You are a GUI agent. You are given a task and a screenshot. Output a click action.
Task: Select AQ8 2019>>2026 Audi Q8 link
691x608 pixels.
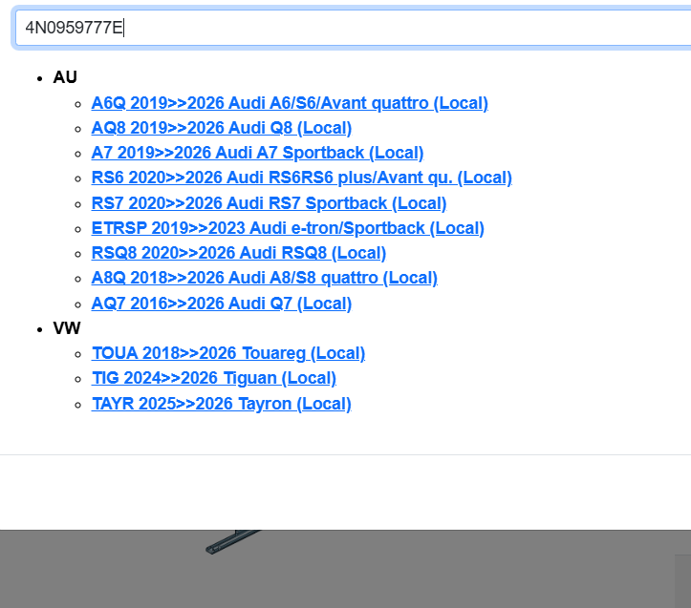[x=221, y=128]
